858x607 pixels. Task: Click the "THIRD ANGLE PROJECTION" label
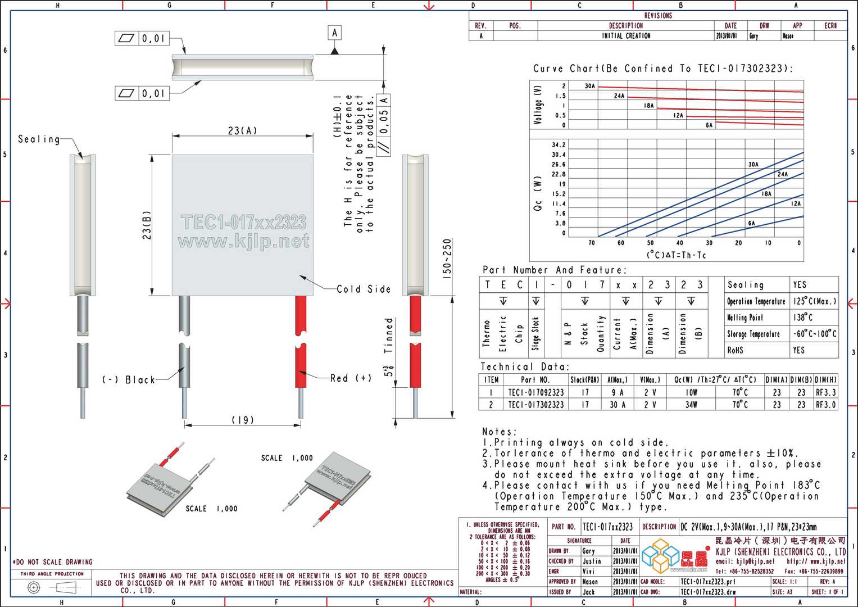[x=52, y=574]
